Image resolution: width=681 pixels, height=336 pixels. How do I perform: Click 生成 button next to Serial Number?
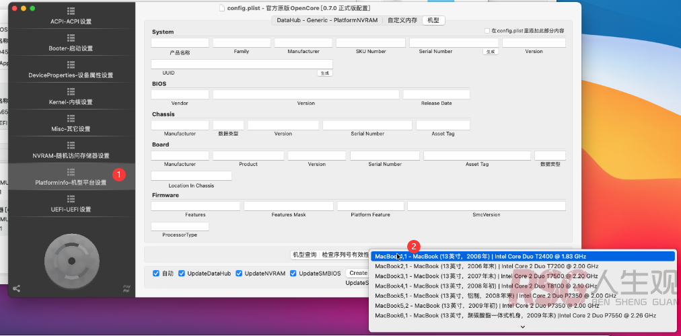491,52
